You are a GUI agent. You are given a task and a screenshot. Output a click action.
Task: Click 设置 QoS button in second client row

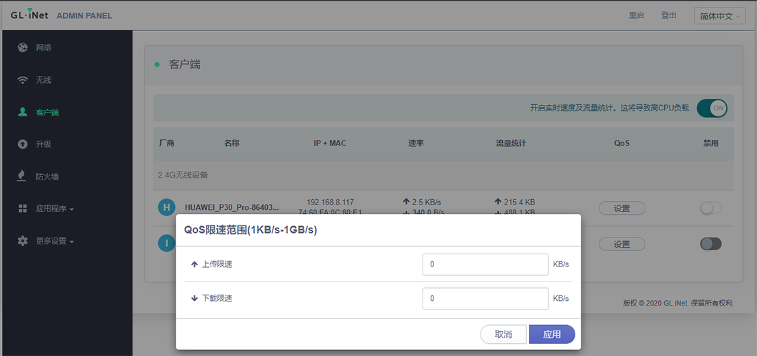click(622, 244)
